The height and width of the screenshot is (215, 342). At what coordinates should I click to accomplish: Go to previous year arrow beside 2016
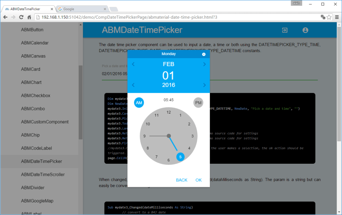[133, 85]
